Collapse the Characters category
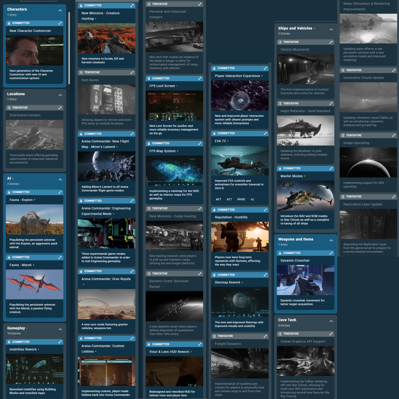The width and height of the screenshot is (399, 399). tap(60, 11)
